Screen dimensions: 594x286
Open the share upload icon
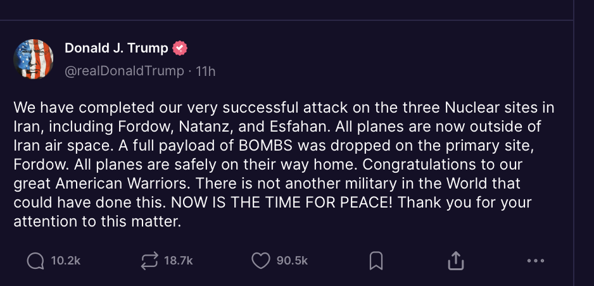point(456,260)
